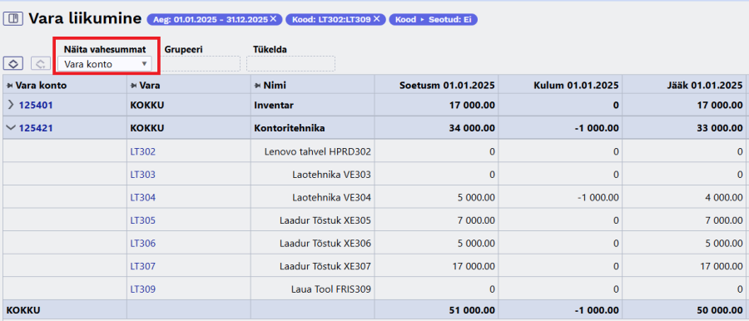Click pin icon on Vara konto column
Screen dimensions: 749x321
[9, 86]
